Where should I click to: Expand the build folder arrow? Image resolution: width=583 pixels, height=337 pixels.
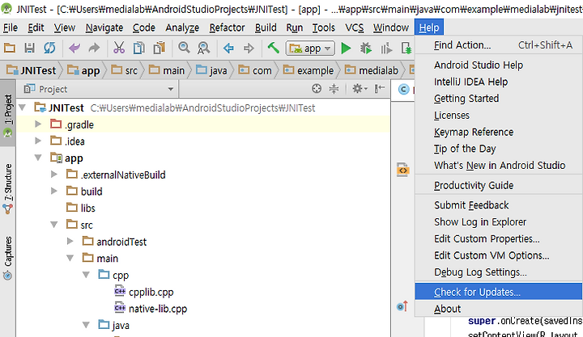click(54, 191)
